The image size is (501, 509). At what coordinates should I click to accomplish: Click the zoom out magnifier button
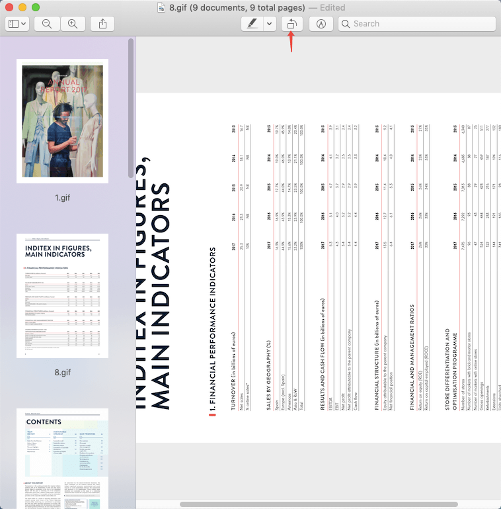point(47,24)
